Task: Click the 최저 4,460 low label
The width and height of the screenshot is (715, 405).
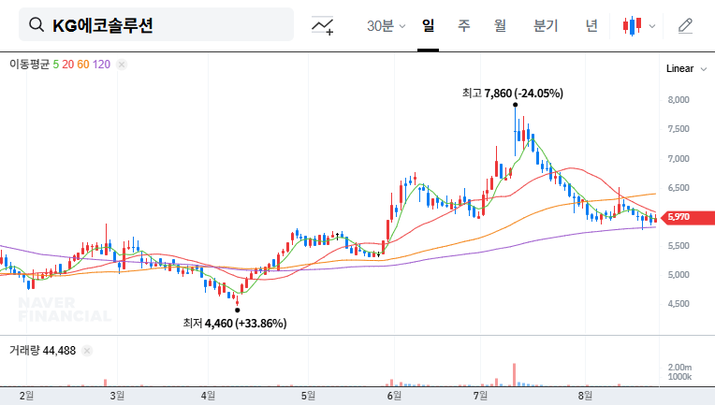Action: [x=235, y=324]
